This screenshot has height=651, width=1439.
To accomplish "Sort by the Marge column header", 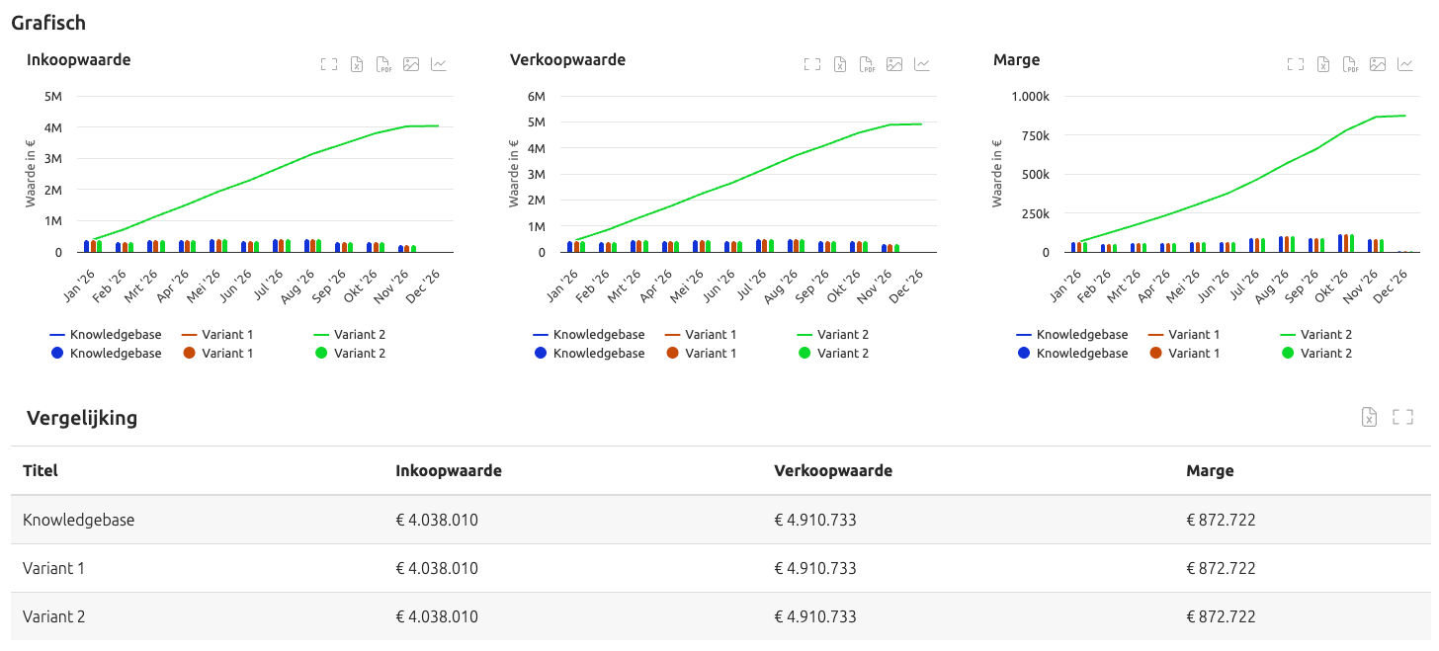I will coord(1210,470).
